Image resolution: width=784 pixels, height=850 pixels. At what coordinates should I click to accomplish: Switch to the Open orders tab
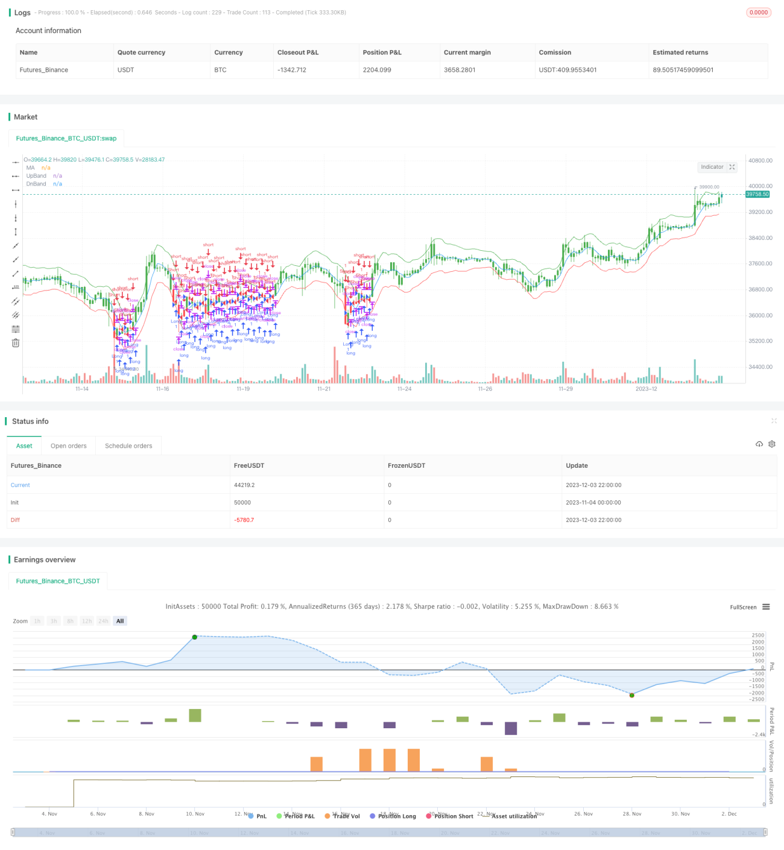(x=69, y=446)
